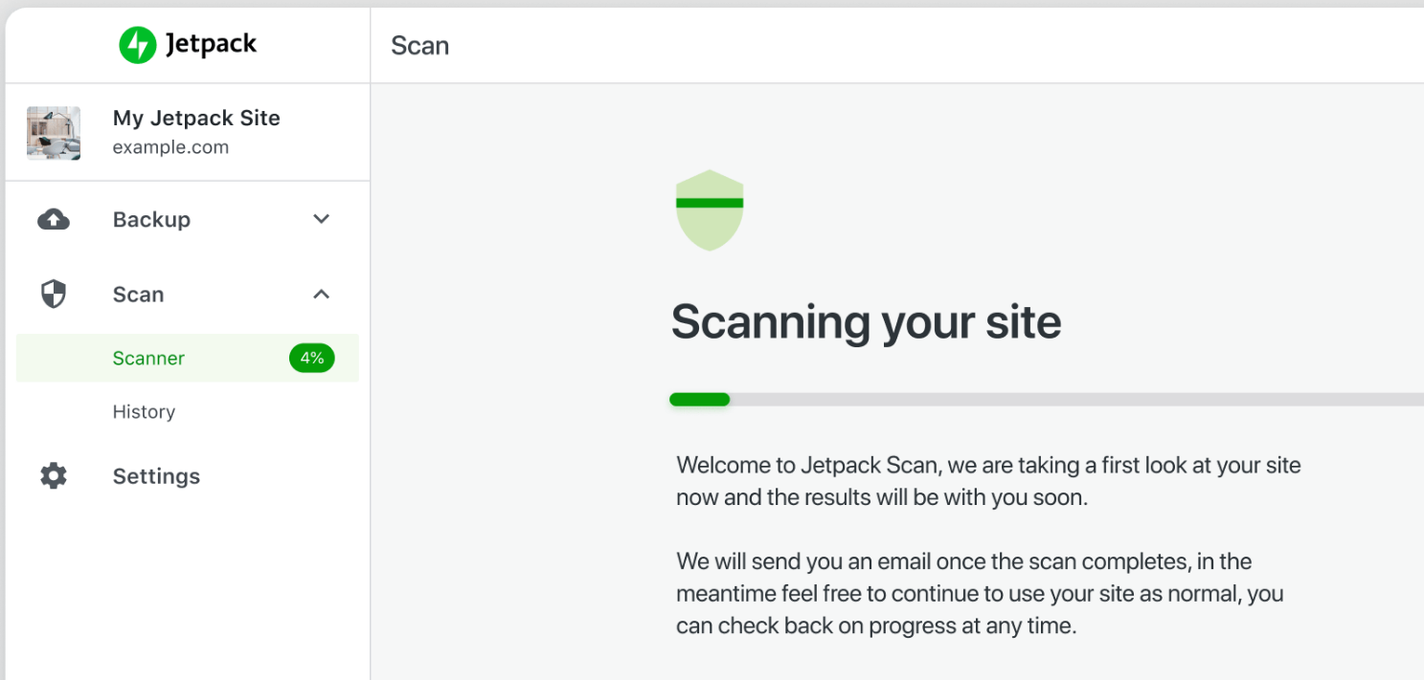Click the Scan shield icon

coord(53,294)
